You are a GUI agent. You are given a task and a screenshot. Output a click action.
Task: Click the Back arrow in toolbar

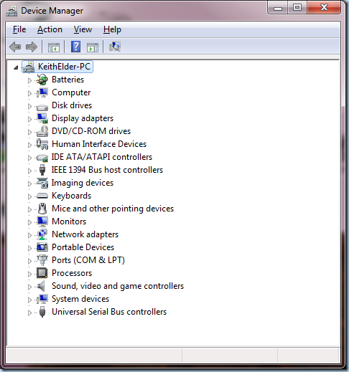pyautogui.click(x=15, y=47)
